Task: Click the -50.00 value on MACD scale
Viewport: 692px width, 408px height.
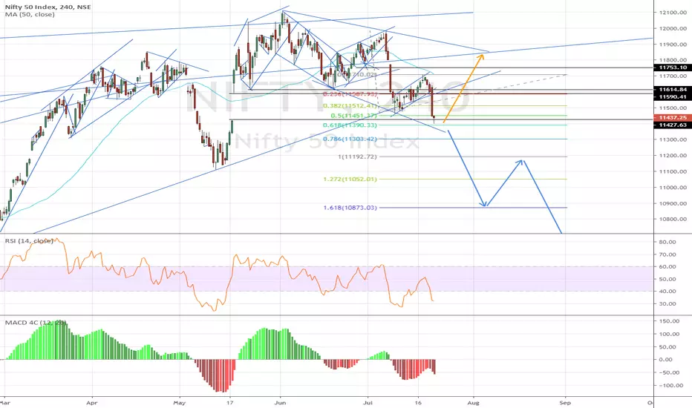Action: pos(668,372)
